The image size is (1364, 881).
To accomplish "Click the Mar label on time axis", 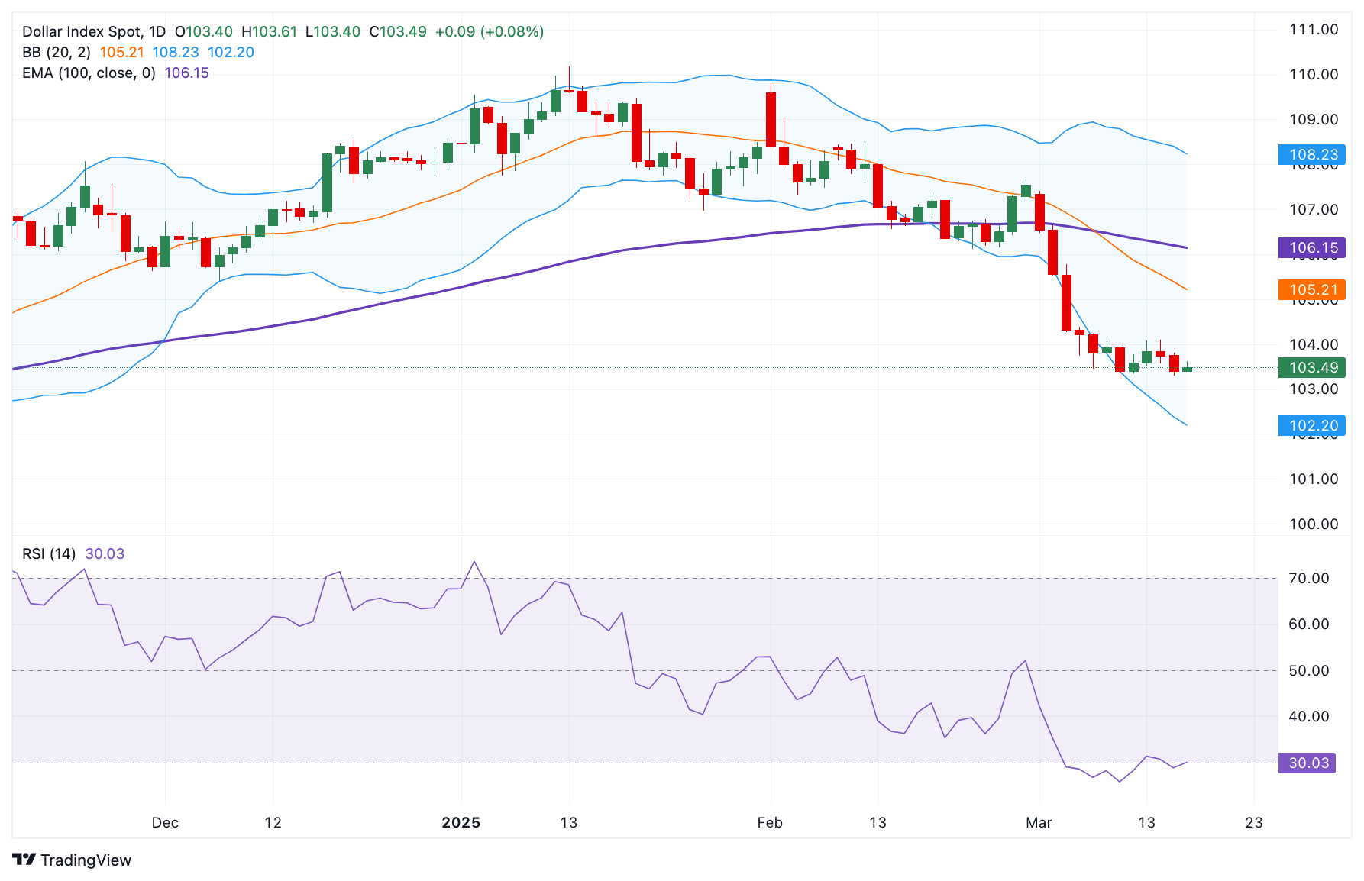I will pos(1039,822).
